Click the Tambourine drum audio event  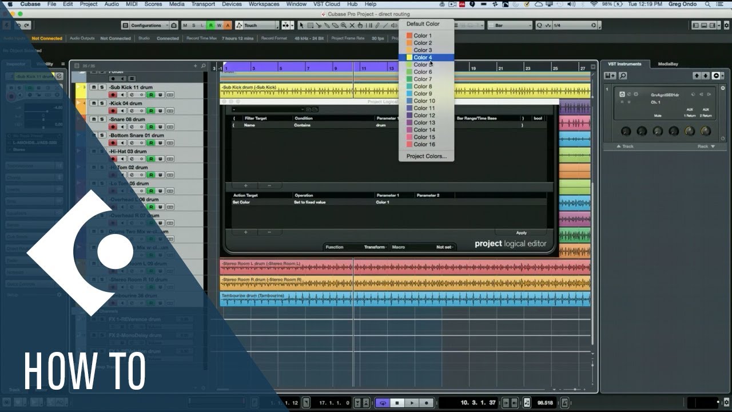(405, 299)
